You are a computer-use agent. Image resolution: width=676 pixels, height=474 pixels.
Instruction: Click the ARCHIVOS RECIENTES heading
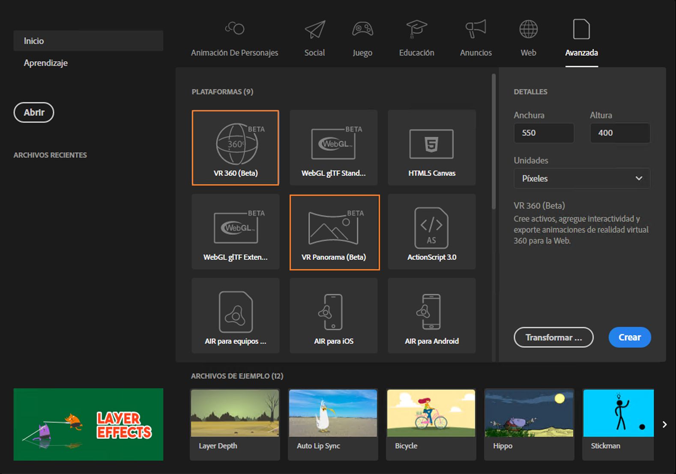[x=50, y=155]
